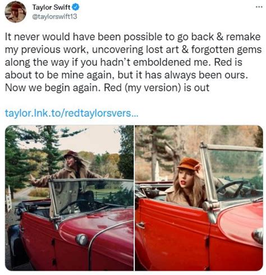Viewport: 266px width, 275px height.
Task: Click the car door handle in right photo
Action: pos(140,224)
